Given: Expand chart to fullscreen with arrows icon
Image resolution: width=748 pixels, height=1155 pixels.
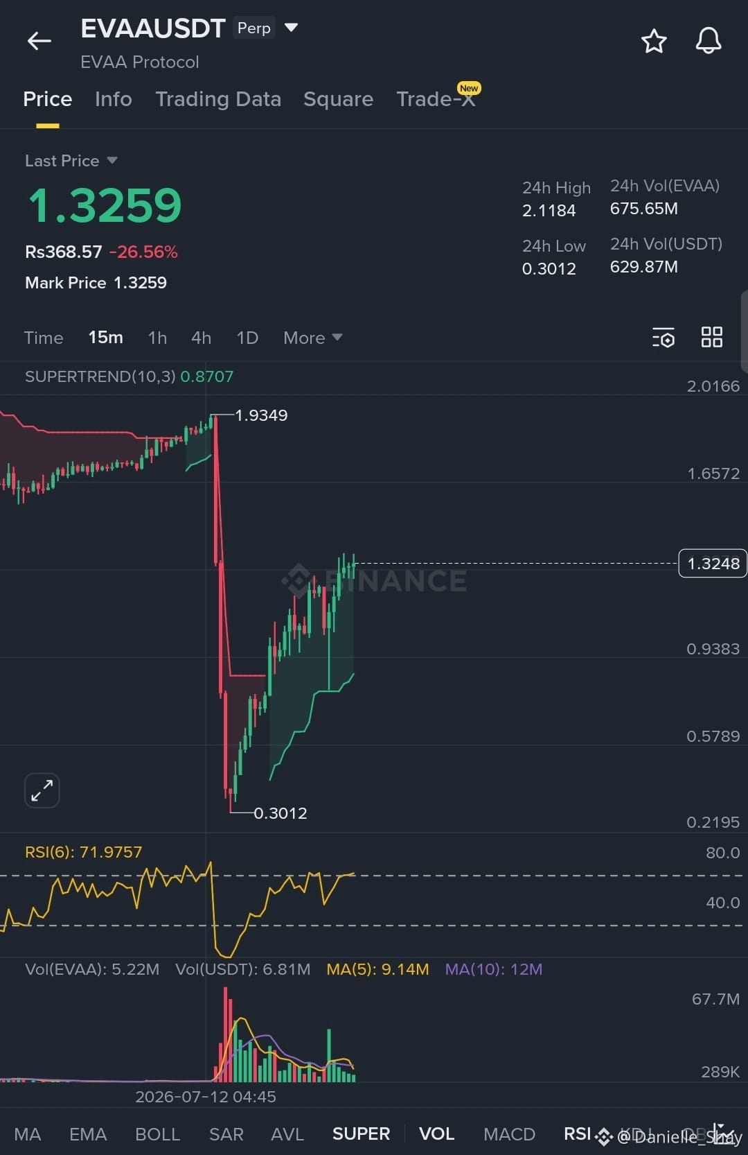Looking at the screenshot, I should click(42, 790).
